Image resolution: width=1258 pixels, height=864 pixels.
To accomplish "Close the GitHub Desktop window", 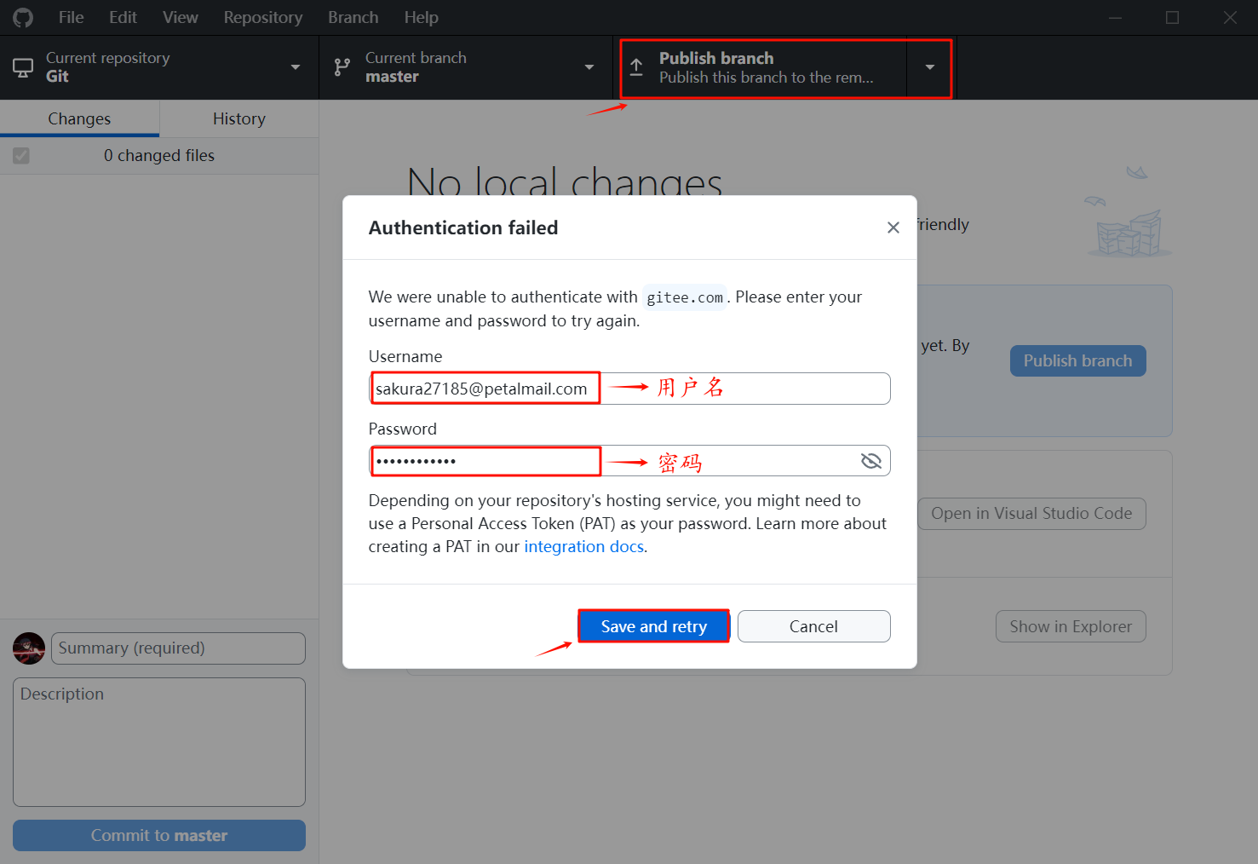I will coord(1230,17).
